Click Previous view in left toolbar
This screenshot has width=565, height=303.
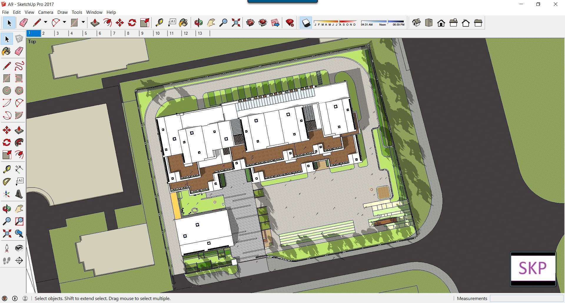[x=19, y=234]
